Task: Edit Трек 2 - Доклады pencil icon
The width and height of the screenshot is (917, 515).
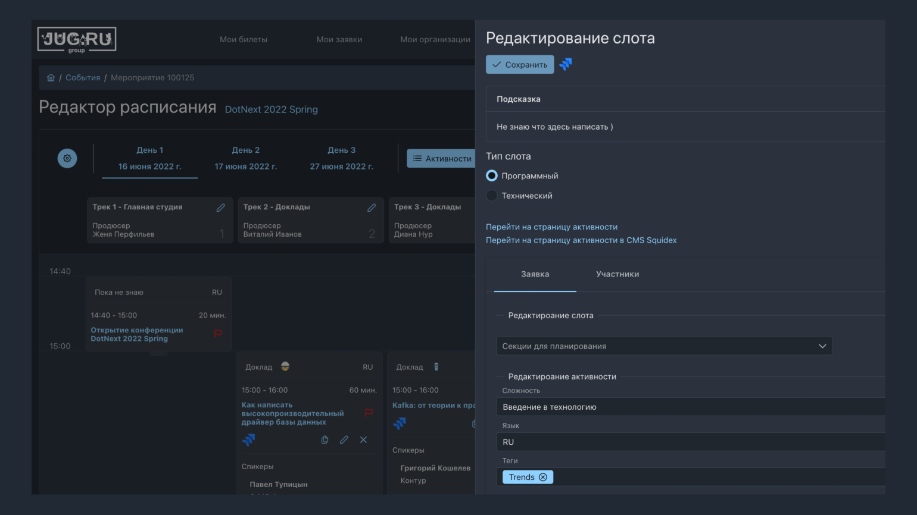Action: [x=372, y=208]
